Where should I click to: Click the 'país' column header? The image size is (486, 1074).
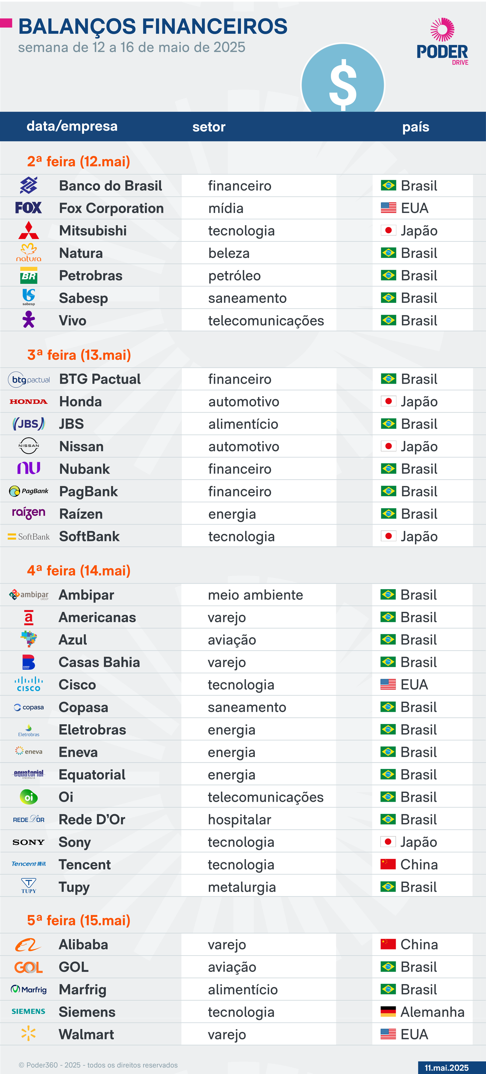[416, 127]
